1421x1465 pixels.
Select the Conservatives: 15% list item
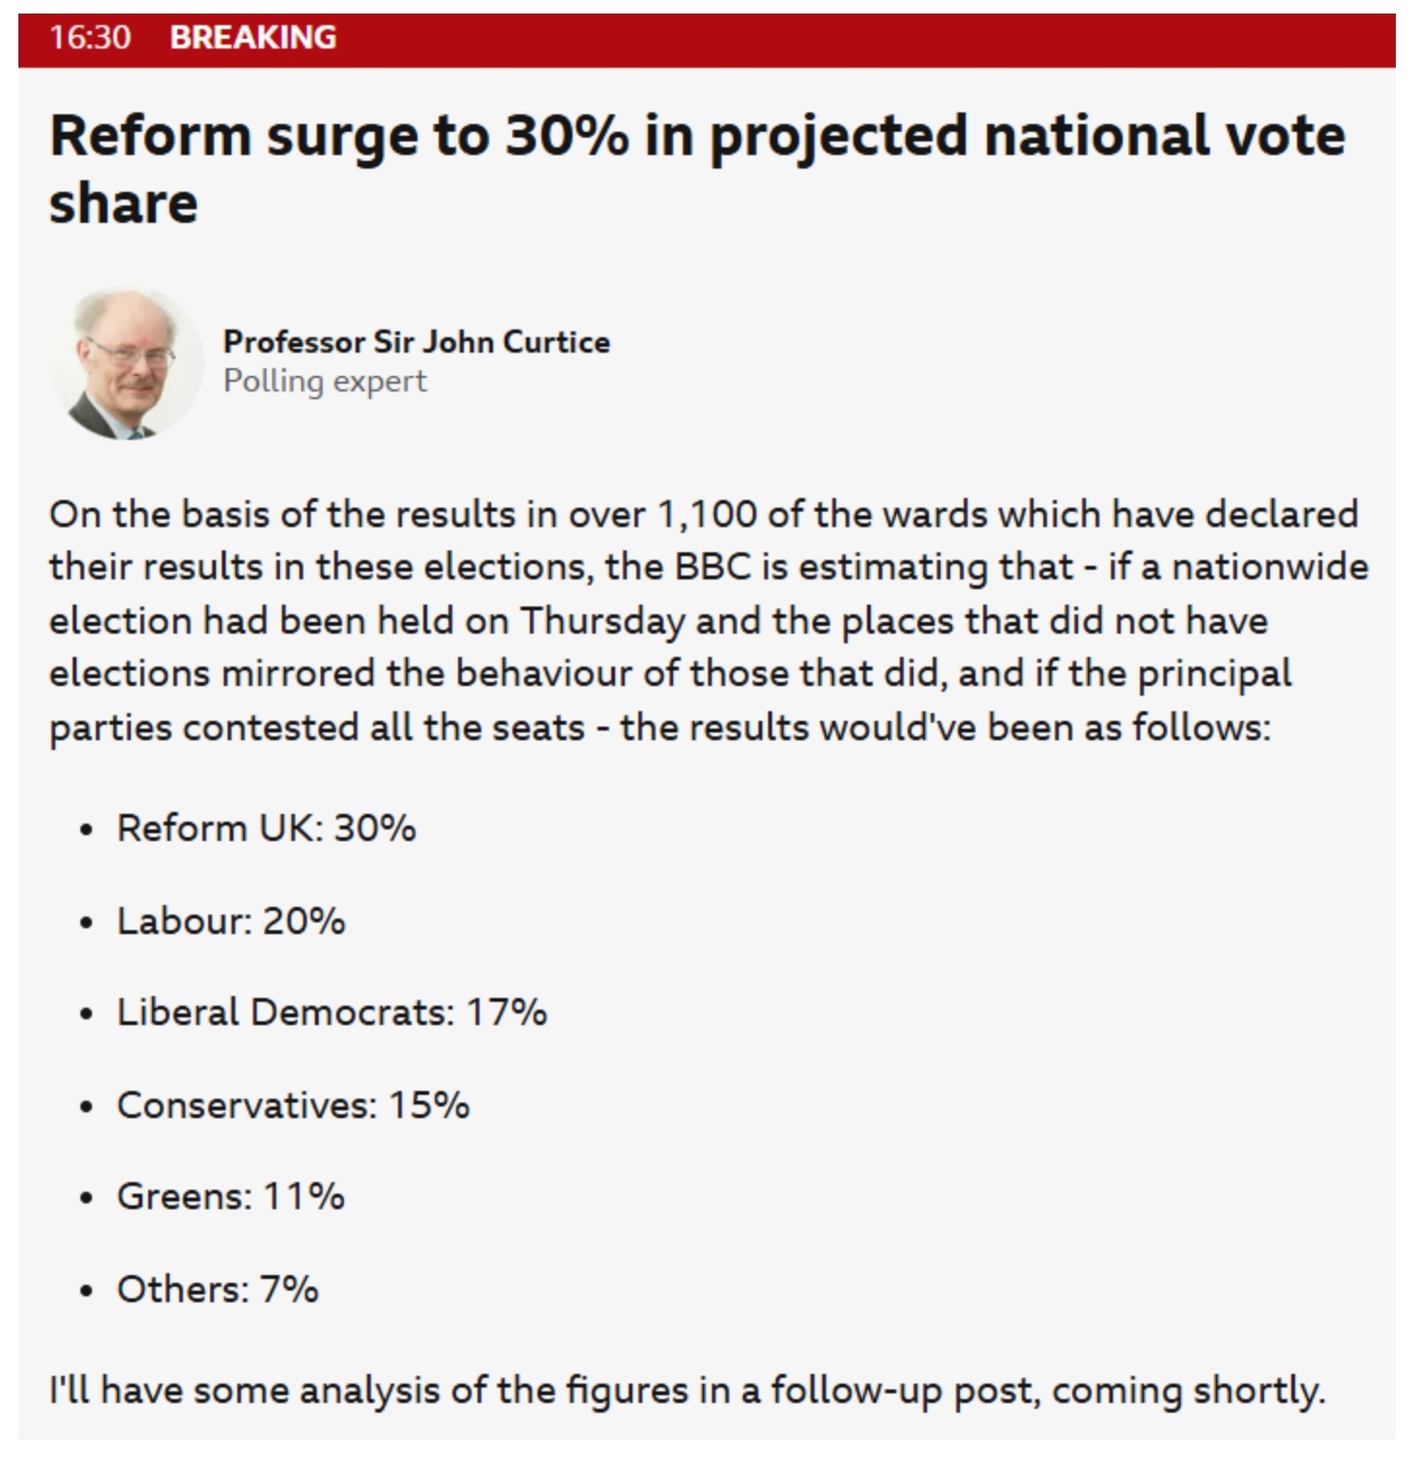[x=293, y=1106]
